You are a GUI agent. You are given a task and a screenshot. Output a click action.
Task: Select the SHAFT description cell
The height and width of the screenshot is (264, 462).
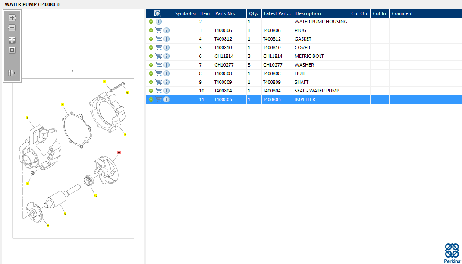321,82
